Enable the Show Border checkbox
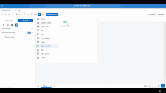Image resolution: width=166 pixels, height=93 pixels. click(3, 37)
